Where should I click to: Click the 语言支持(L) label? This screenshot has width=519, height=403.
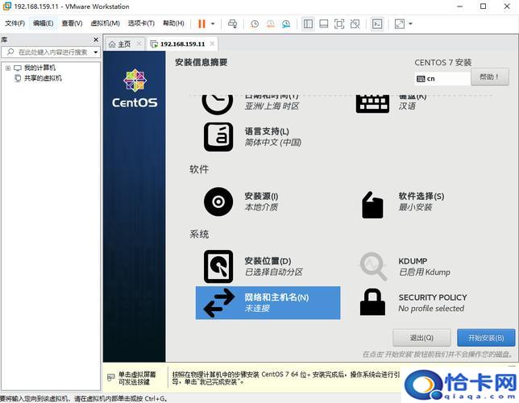pos(267,131)
